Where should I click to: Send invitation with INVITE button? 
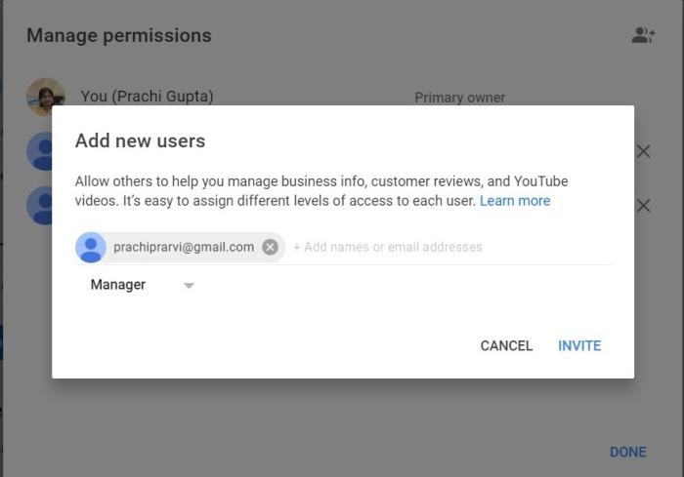tap(579, 345)
